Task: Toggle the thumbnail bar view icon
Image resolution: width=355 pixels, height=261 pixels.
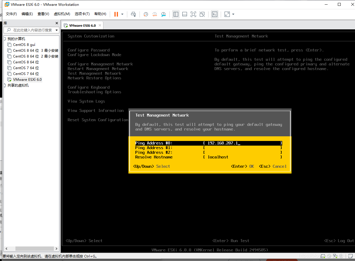Action: pyautogui.click(x=185, y=14)
